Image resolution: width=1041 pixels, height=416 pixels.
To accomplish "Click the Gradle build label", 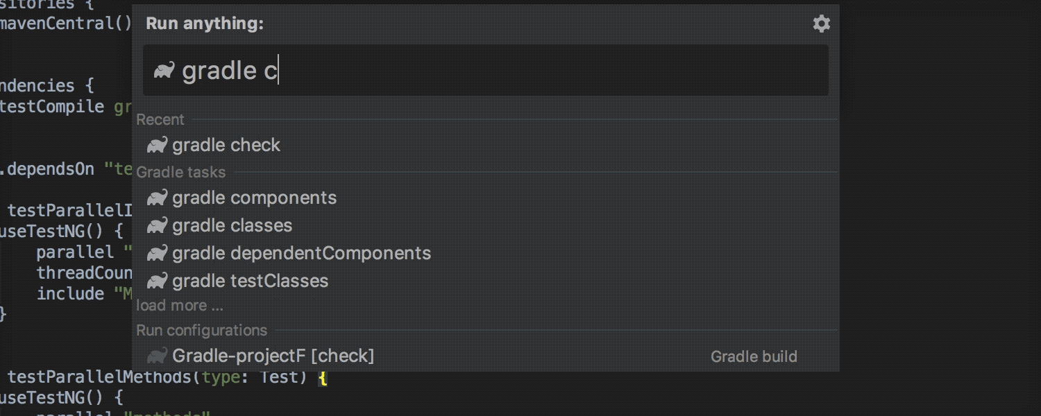I will coord(754,356).
